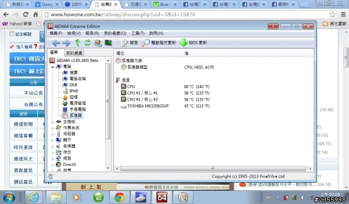The image size is (349, 204).
Task: Select DMI tree item
Action: 73,85
